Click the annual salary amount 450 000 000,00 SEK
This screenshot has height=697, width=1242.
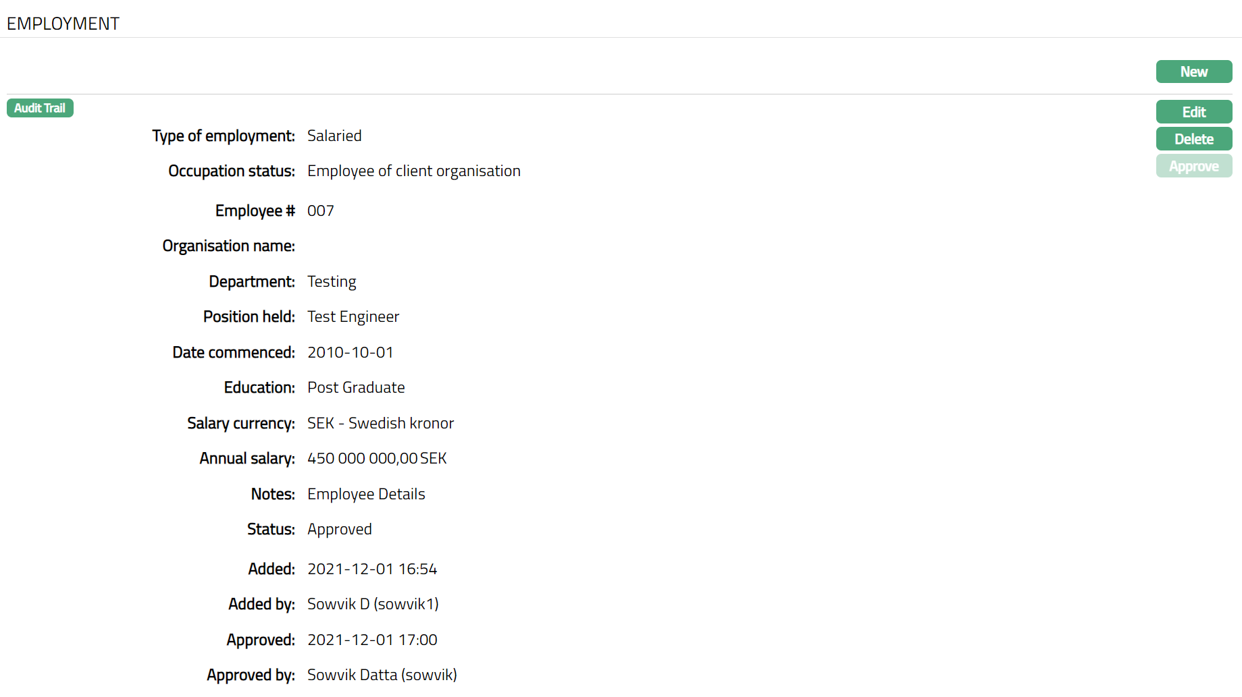(377, 458)
